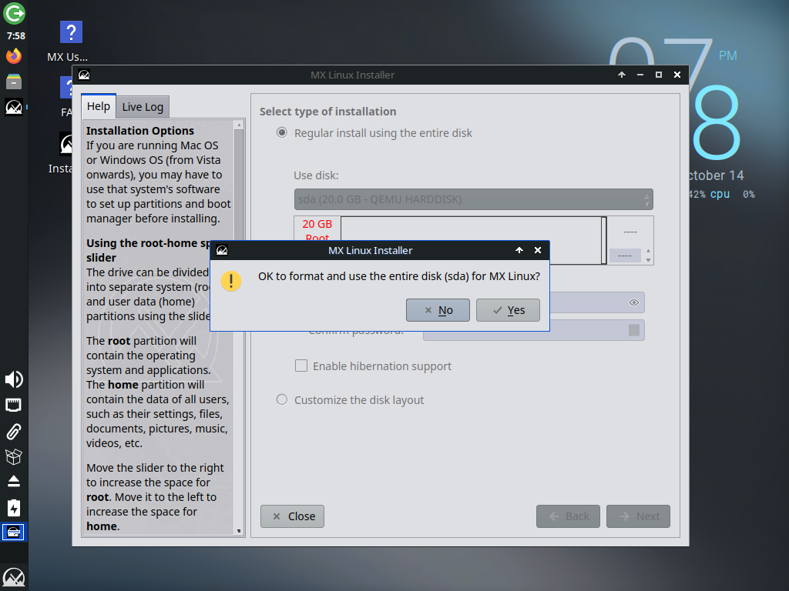Enable hibernation support checkbox

coord(301,366)
